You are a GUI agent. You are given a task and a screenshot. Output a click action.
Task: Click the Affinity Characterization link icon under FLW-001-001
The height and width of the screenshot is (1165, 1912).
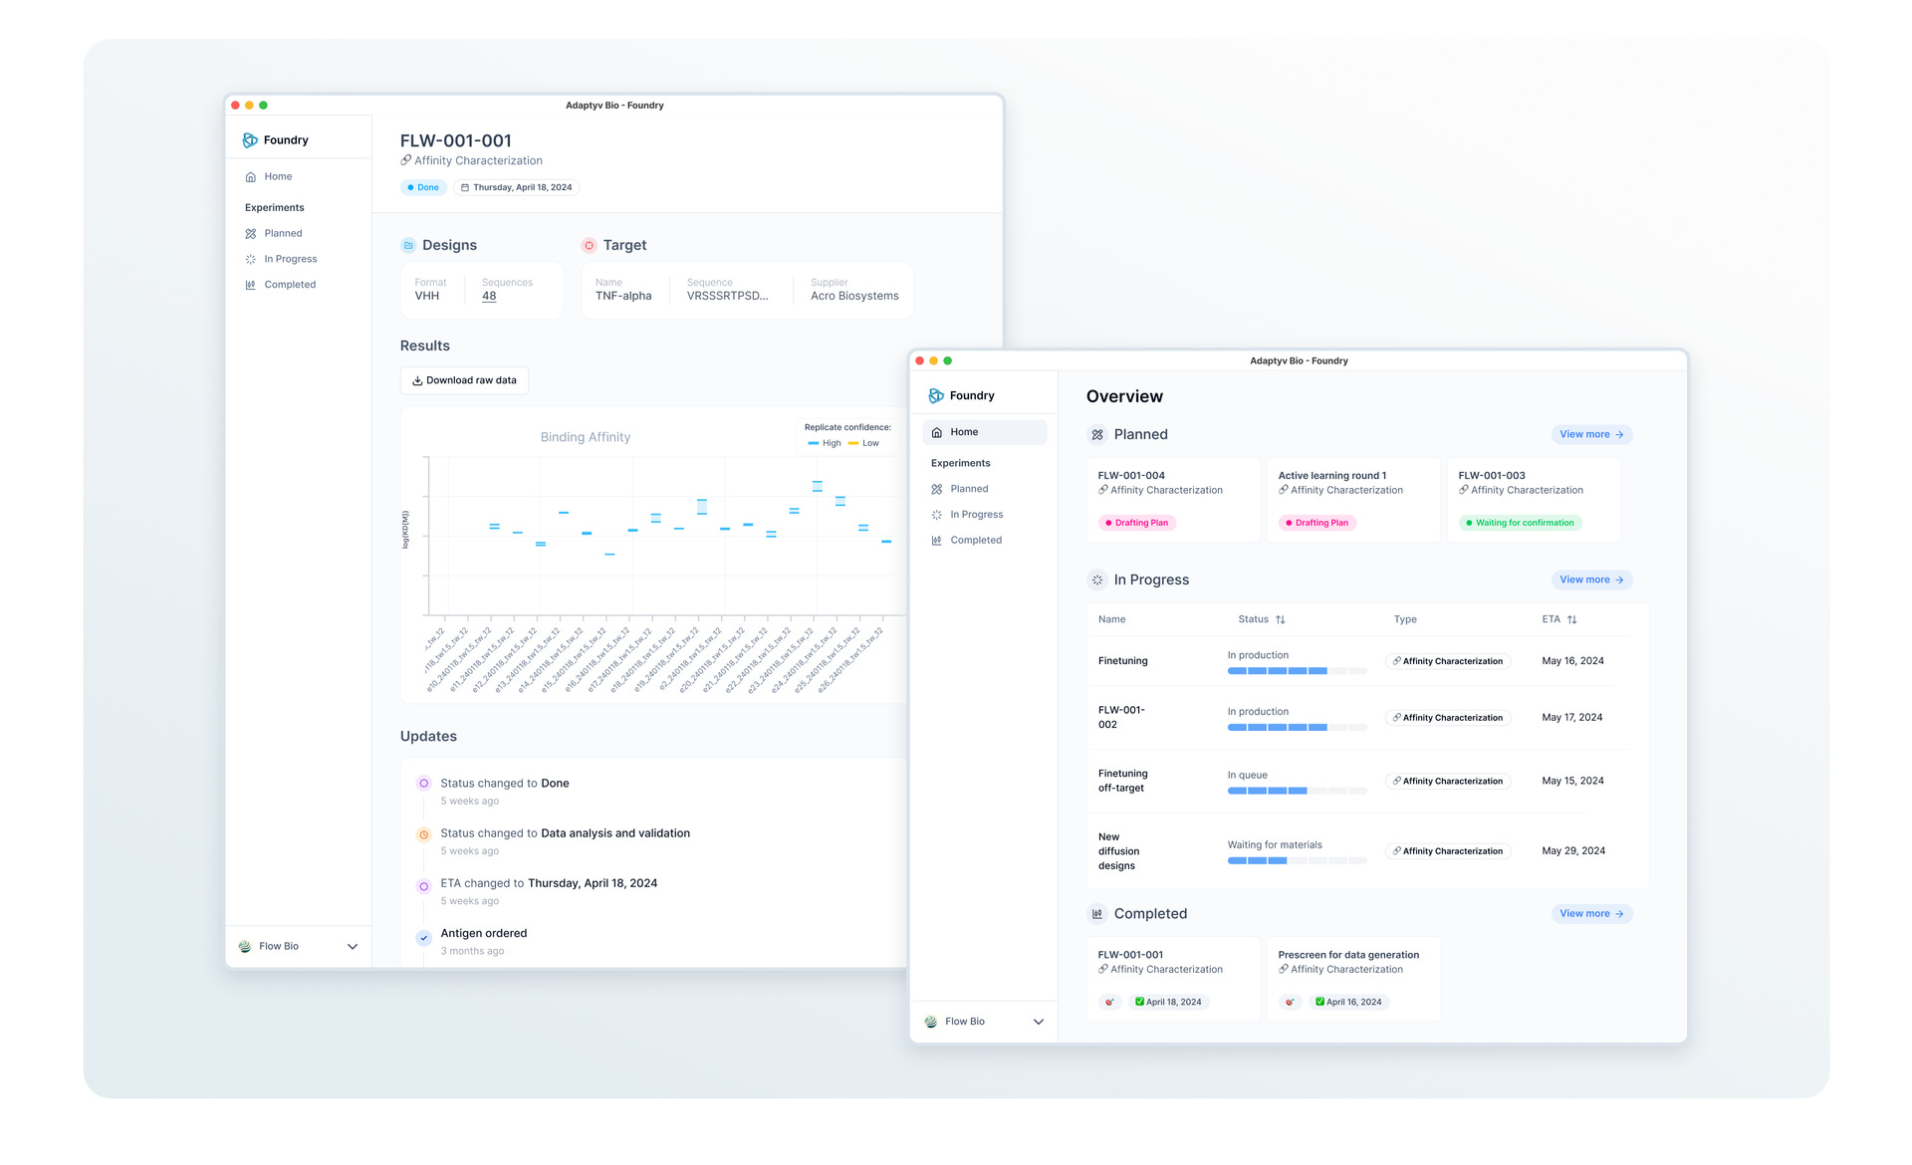coord(405,160)
